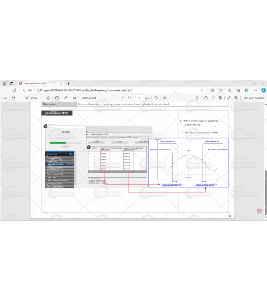Open PDF search magnifier icon
This screenshot has width=267, height=305.
click(197, 98)
